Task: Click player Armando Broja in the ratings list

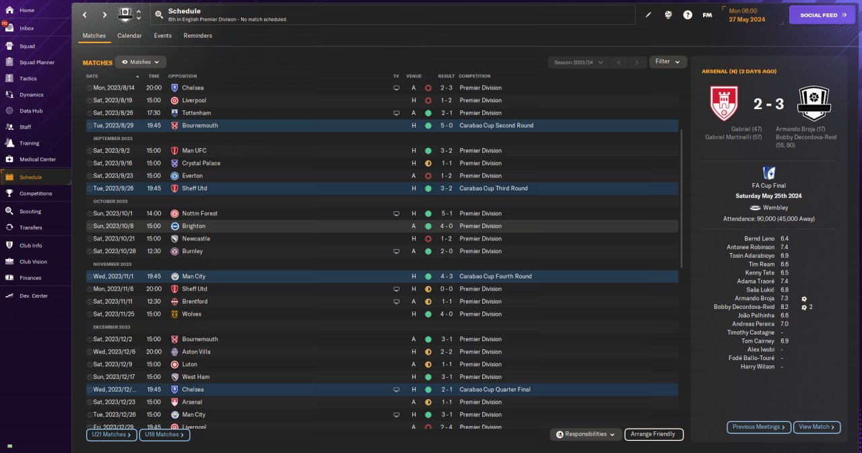Action: pyautogui.click(x=754, y=298)
